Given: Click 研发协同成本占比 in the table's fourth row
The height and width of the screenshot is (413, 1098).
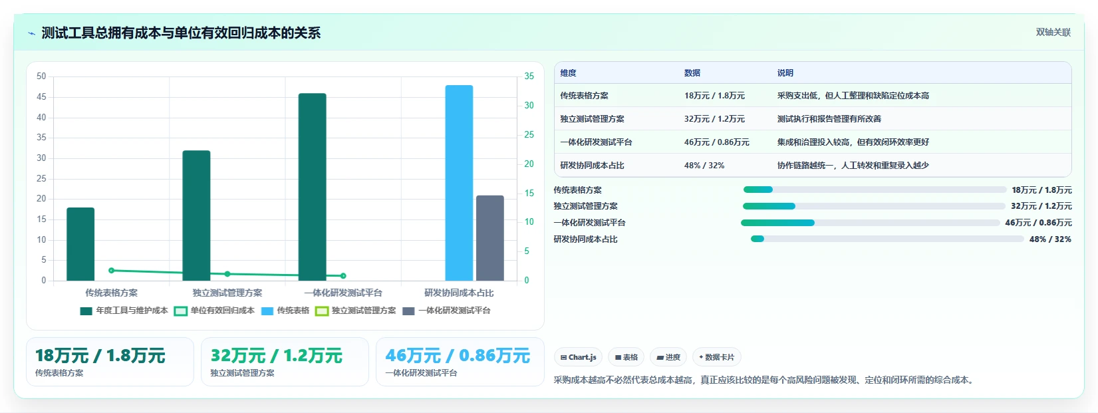Looking at the screenshot, I should (592, 166).
